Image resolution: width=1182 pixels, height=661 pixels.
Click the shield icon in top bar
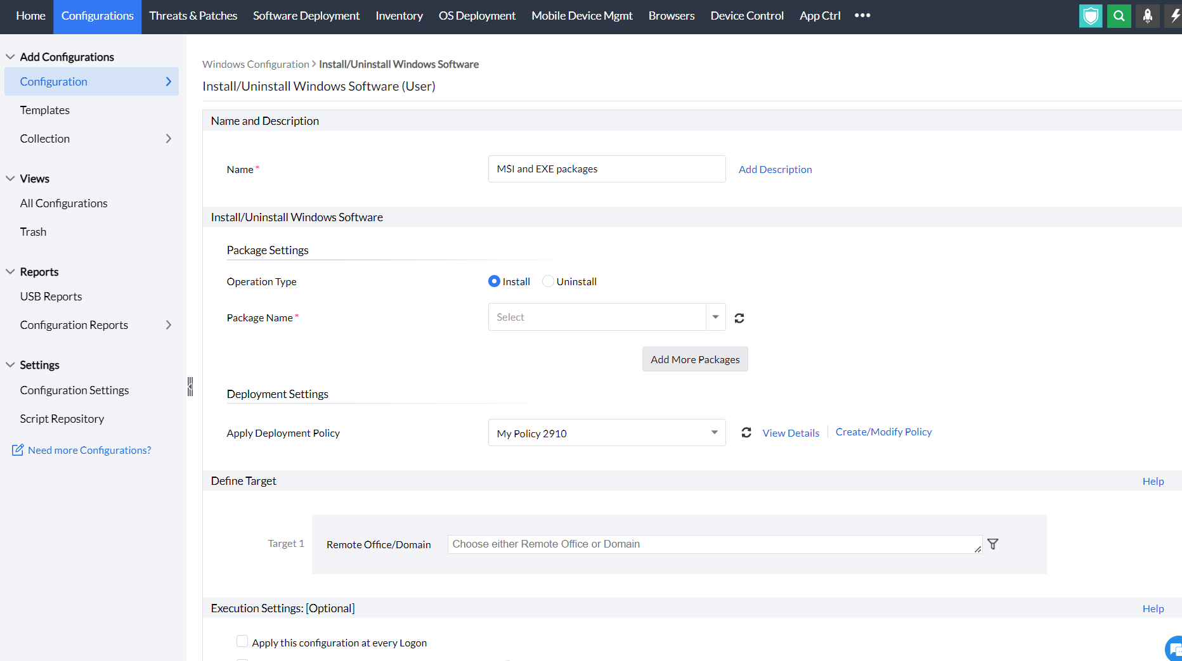coord(1091,16)
